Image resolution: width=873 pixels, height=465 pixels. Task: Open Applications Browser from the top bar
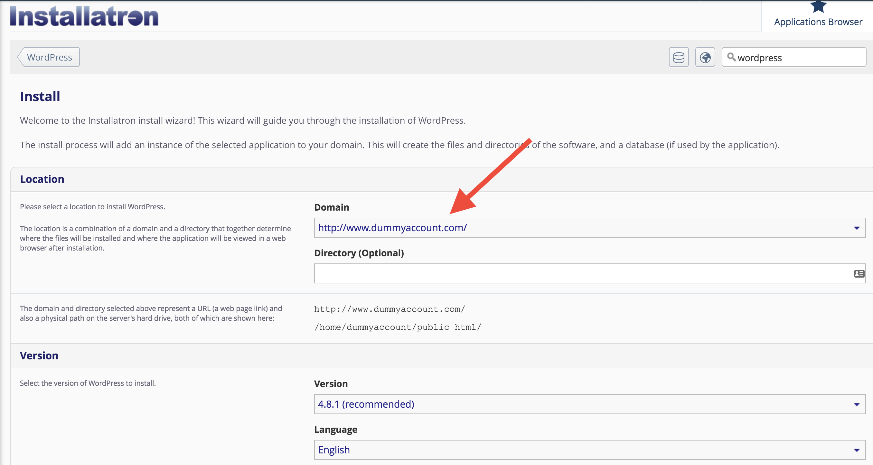coord(818,22)
